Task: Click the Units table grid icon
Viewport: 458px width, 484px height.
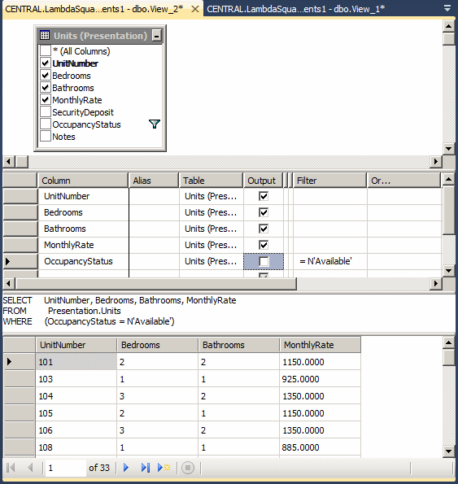Action: (45, 36)
